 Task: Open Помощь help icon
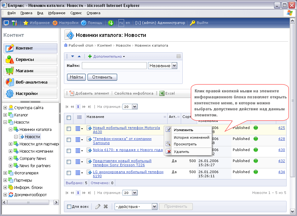(x=83, y=23)
